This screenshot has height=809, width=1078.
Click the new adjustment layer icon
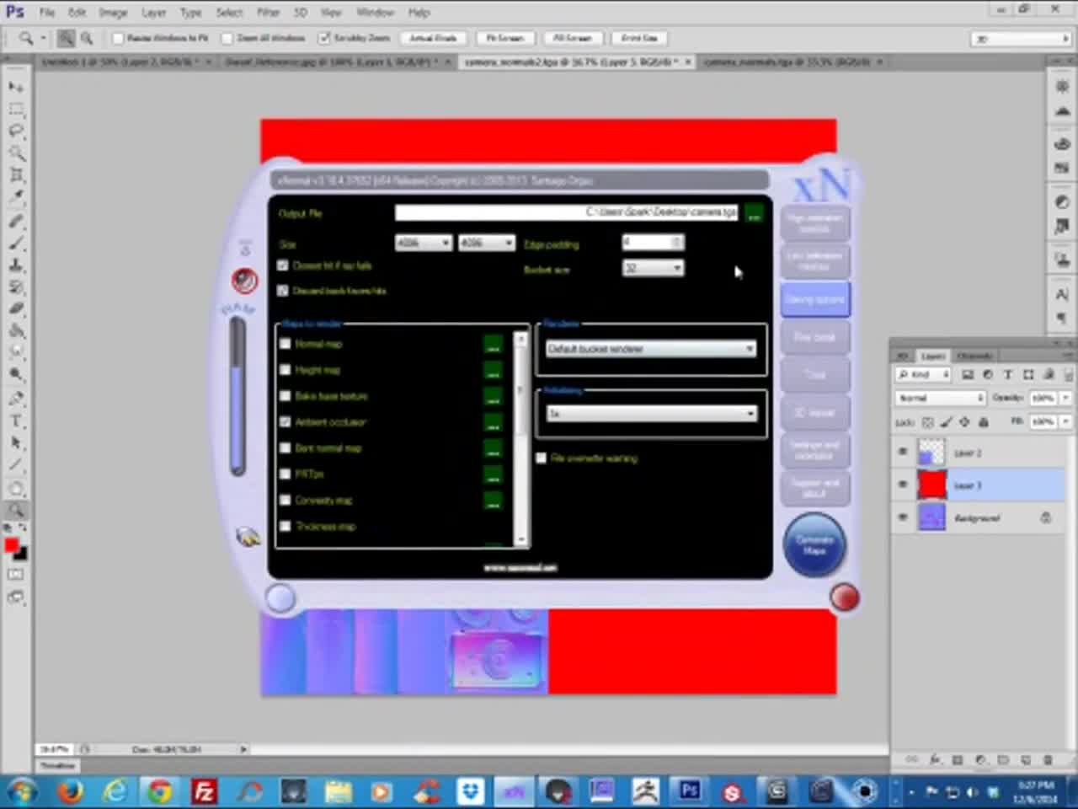(x=980, y=759)
